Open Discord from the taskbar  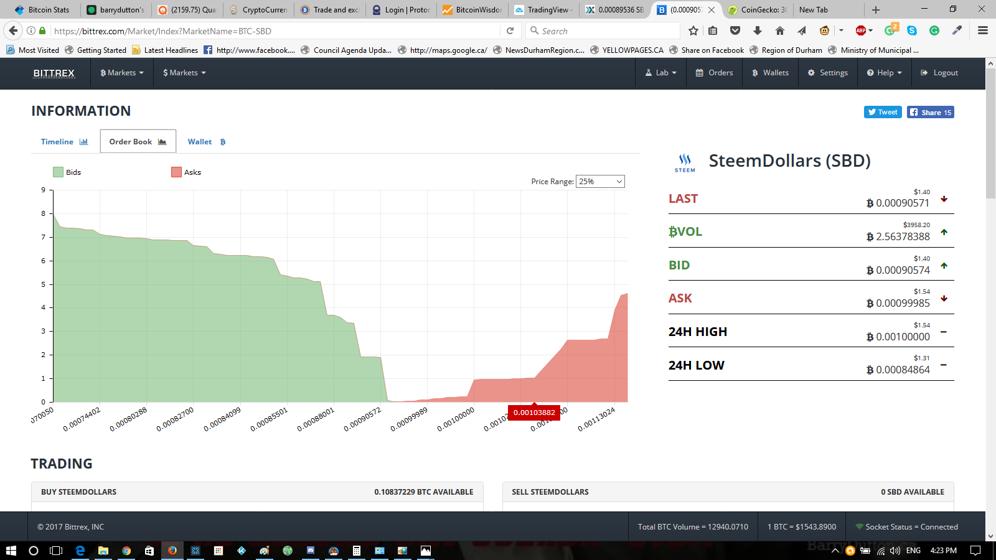pyautogui.click(x=310, y=551)
